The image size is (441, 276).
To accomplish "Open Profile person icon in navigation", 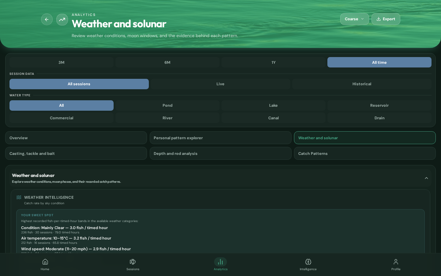I will click(396, 262).
